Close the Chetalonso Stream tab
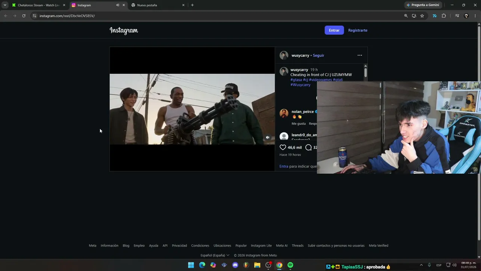 click(x=64, y=5)
